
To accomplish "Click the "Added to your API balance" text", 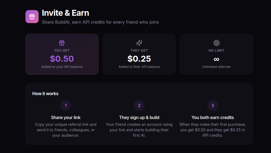I will tap(62, 67).
